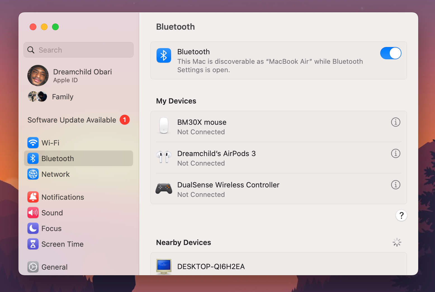This screenshot has height=292, width=435.
Task: Select DESKTOP-QI6H2EA under Nearby Devices
Action: 211,266
